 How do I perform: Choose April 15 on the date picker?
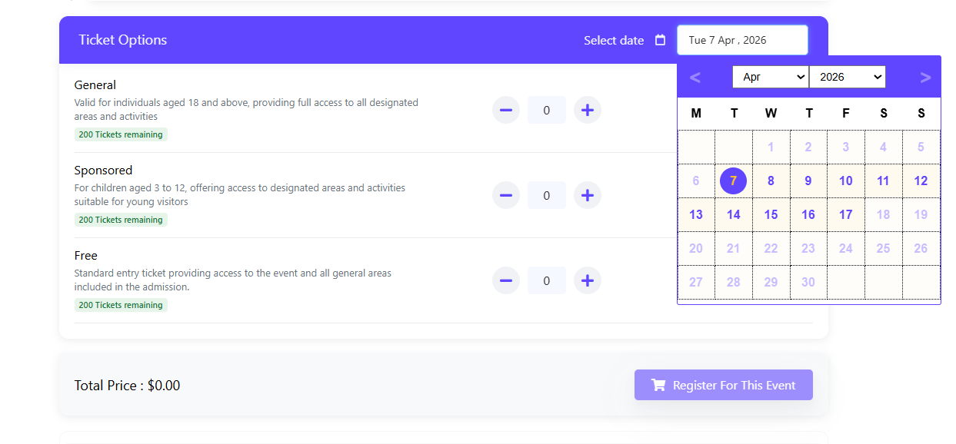[x=771, y=215]
